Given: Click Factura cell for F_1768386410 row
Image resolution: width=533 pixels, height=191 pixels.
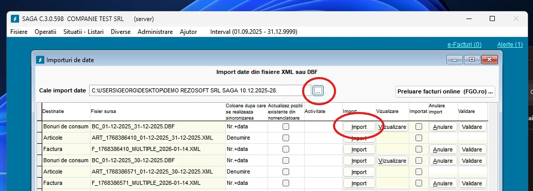Looking at the screenshot, I should pyautogui.click(x=66, y=149).
